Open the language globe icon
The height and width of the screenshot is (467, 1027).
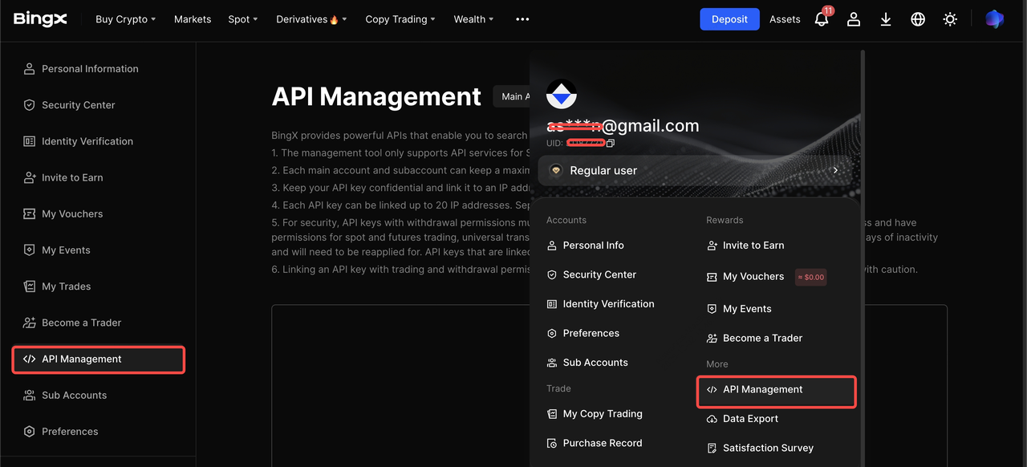point(918,19)
